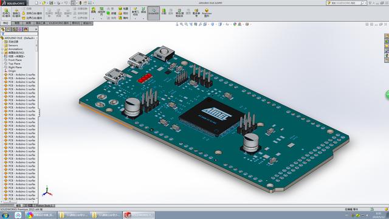Switch to the SOLIDWORKS add-ins ribbon tab

[x=58, y=23]
